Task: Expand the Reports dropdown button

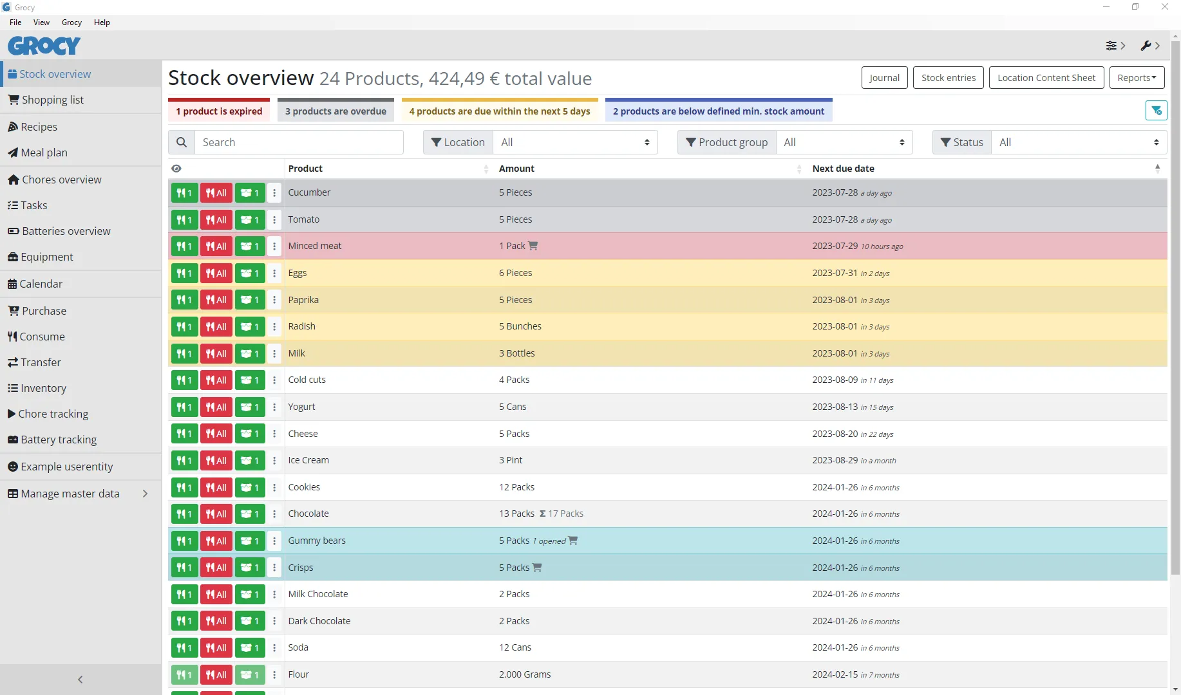Action: click(x=1137, y=78)
